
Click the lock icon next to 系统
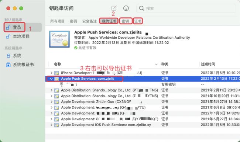click(x=8, y=56)
